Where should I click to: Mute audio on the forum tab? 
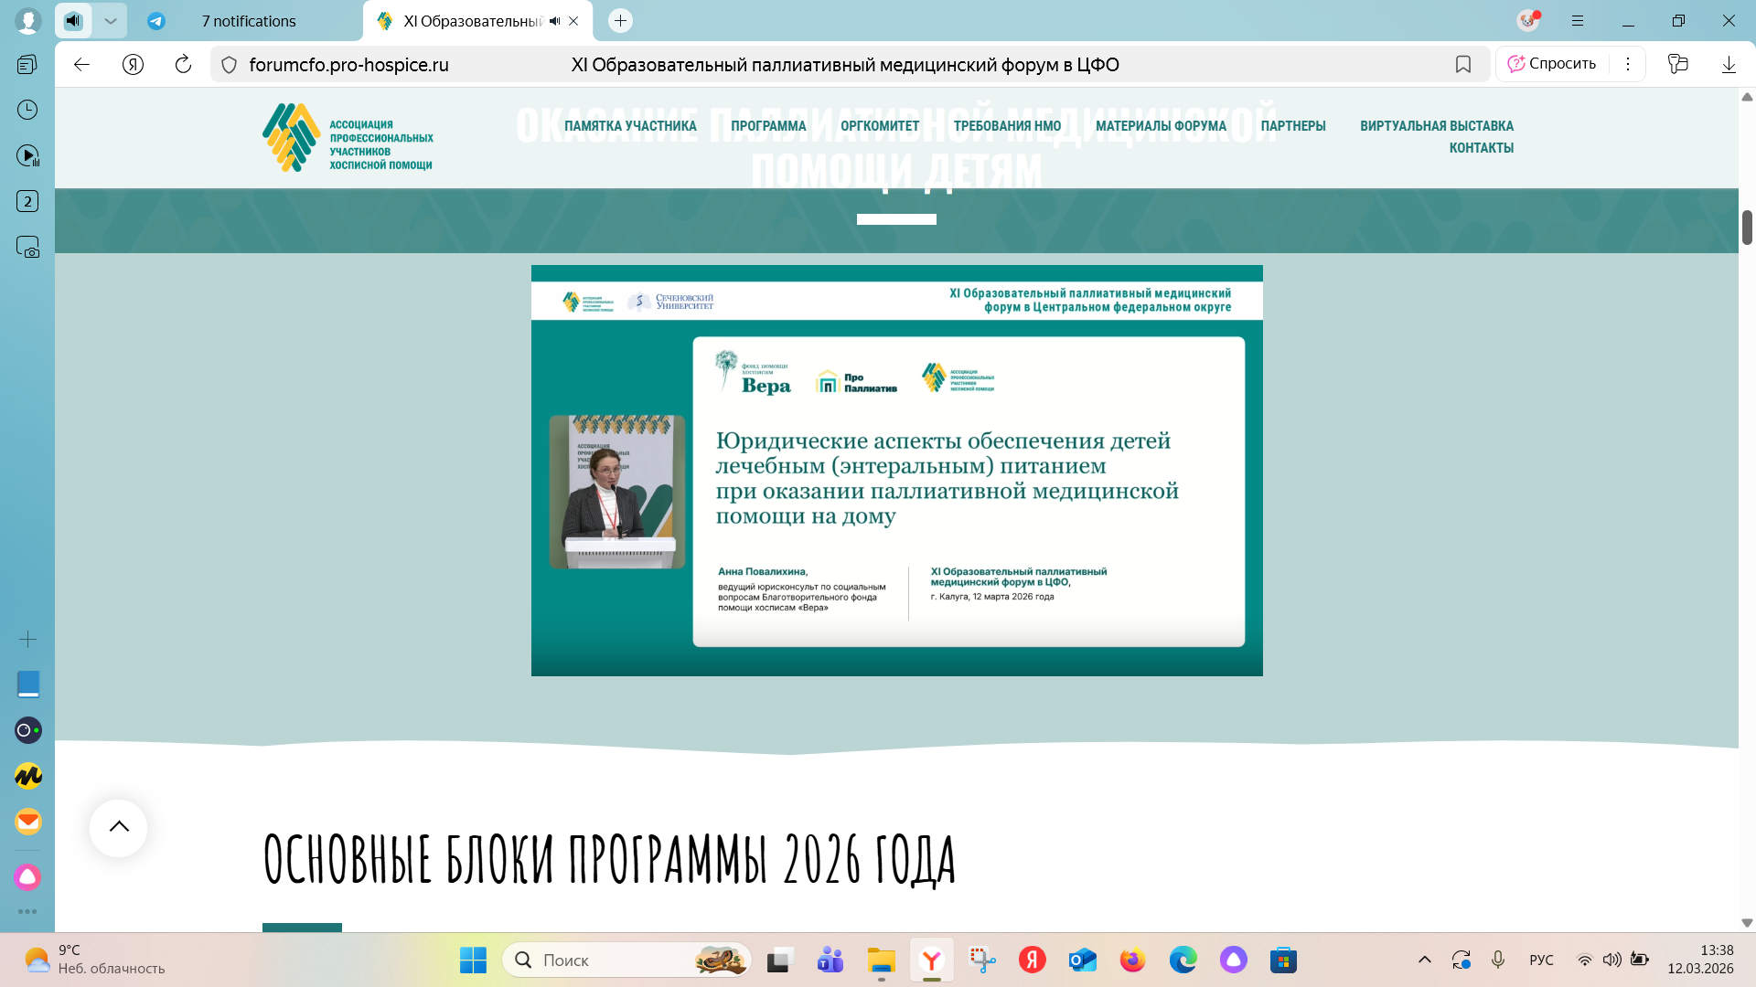pos(554,21)
